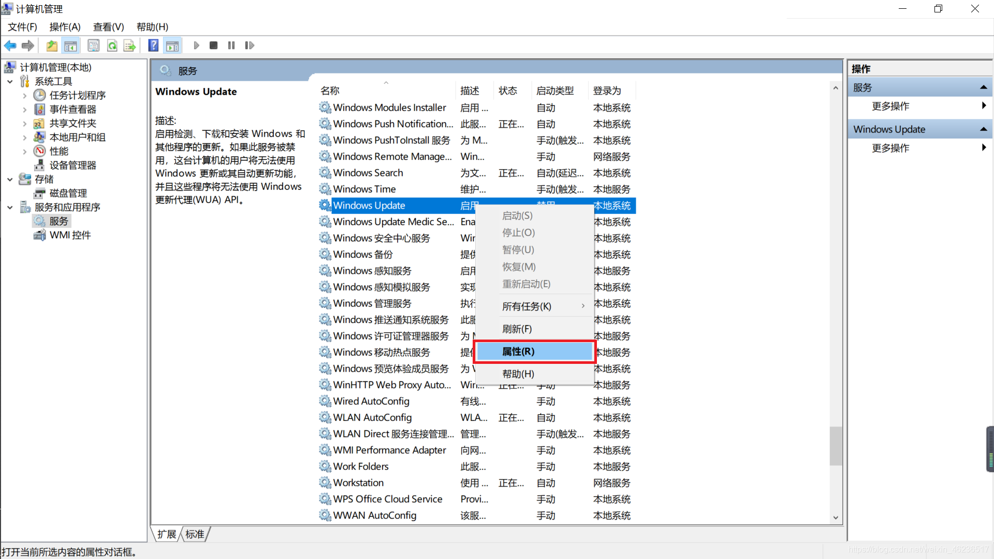Switch to the 扩展 tab
This screenshot has height=559, width=994.
(166, 534)
